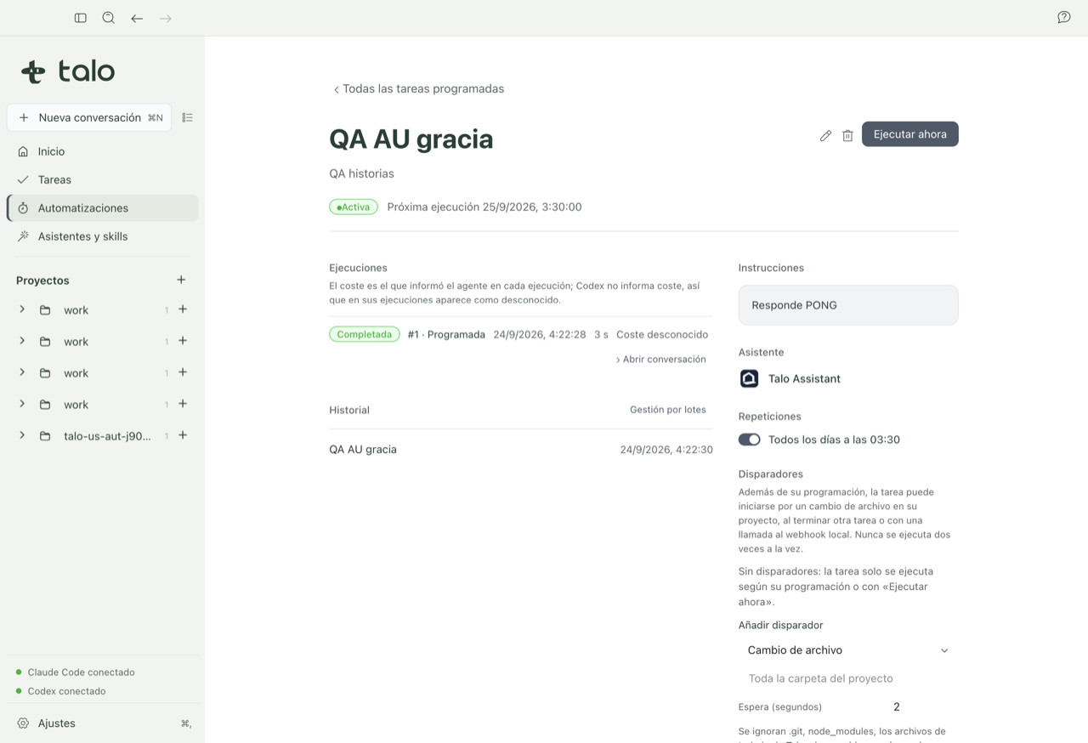Click 'Claude Code conectado' status
Image resolution: width=1088 pixels, height=743 pixels.
(x=81, y=672)
